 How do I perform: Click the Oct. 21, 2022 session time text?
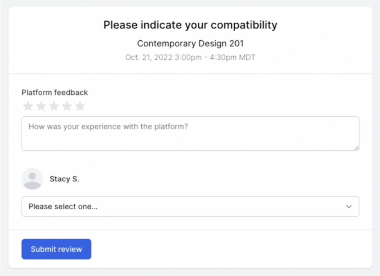pos(190,57)
